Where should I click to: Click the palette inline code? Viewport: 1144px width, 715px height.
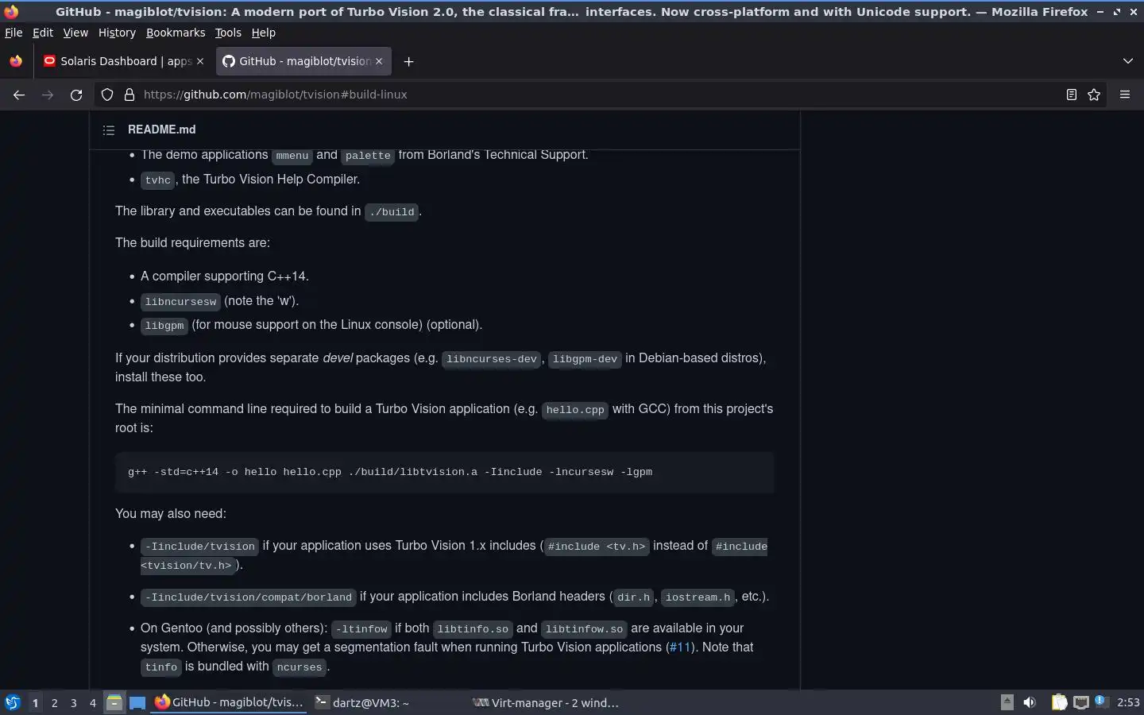[368, 156]
